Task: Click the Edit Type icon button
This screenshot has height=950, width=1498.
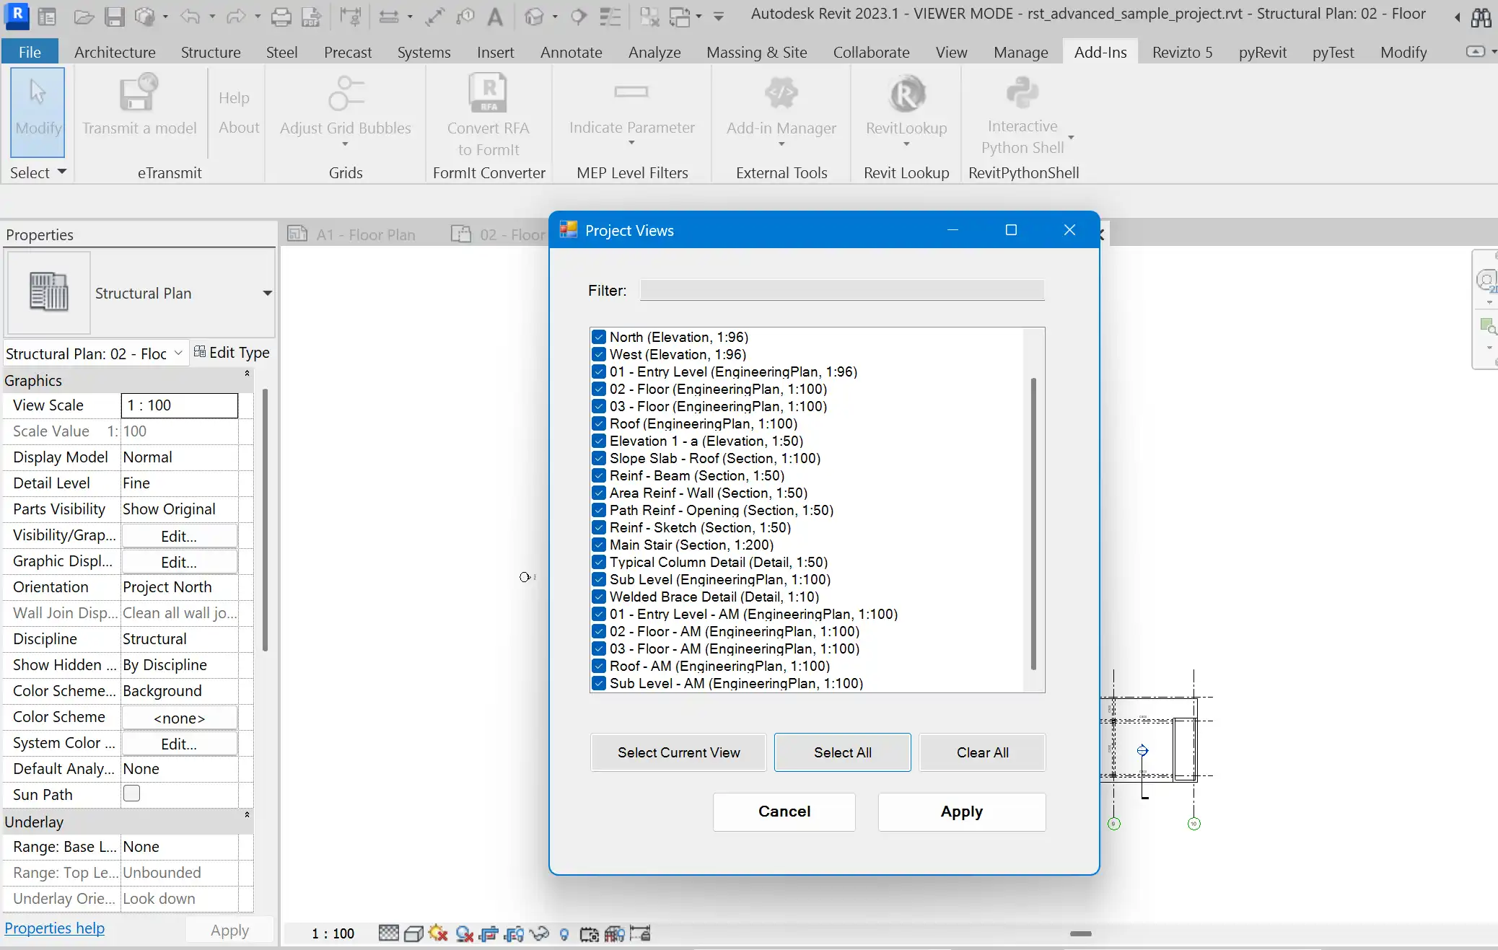Action: pyautogui.click(x=232, y=352)
